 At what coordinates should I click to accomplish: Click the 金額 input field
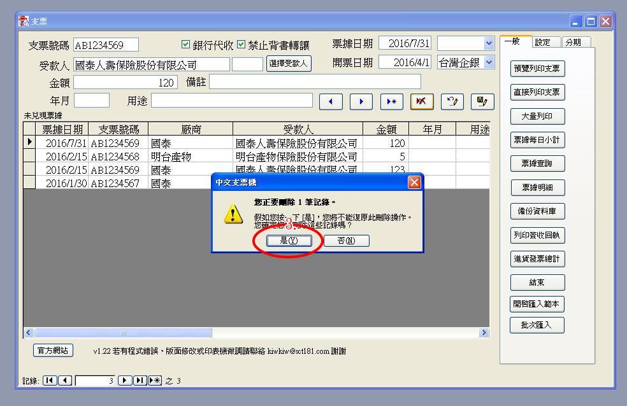tap(125, 82)
